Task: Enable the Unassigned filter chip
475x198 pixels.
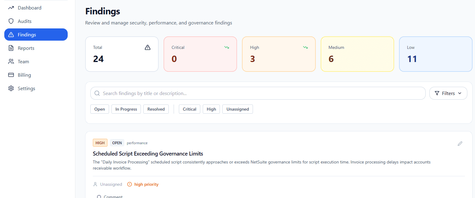Action: (238, 109)
